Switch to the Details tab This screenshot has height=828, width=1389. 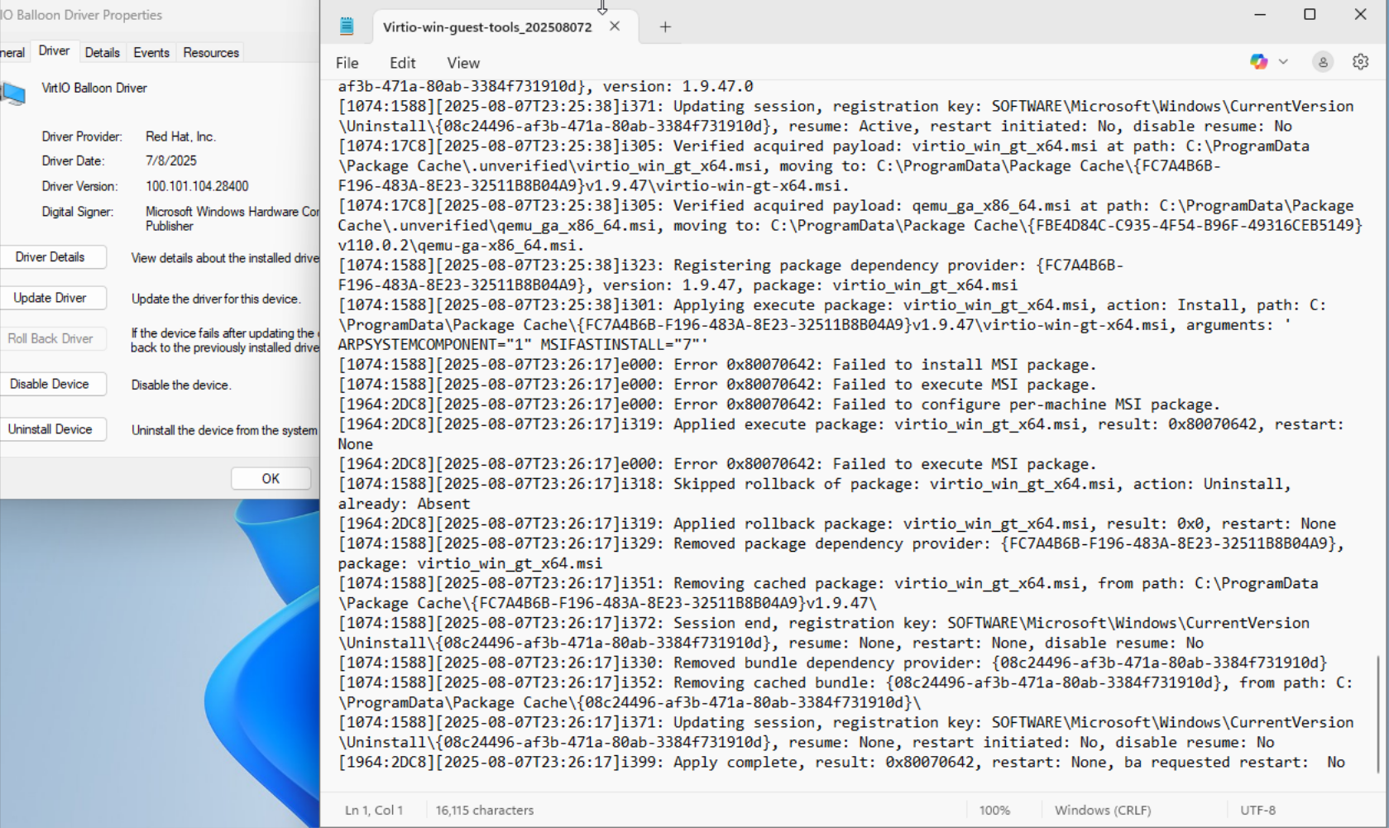pos(103,53)
